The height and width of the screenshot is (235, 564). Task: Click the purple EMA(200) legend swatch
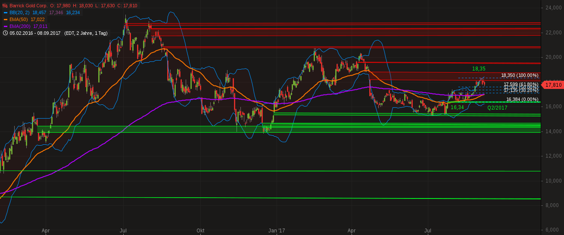tap(5, 26)
